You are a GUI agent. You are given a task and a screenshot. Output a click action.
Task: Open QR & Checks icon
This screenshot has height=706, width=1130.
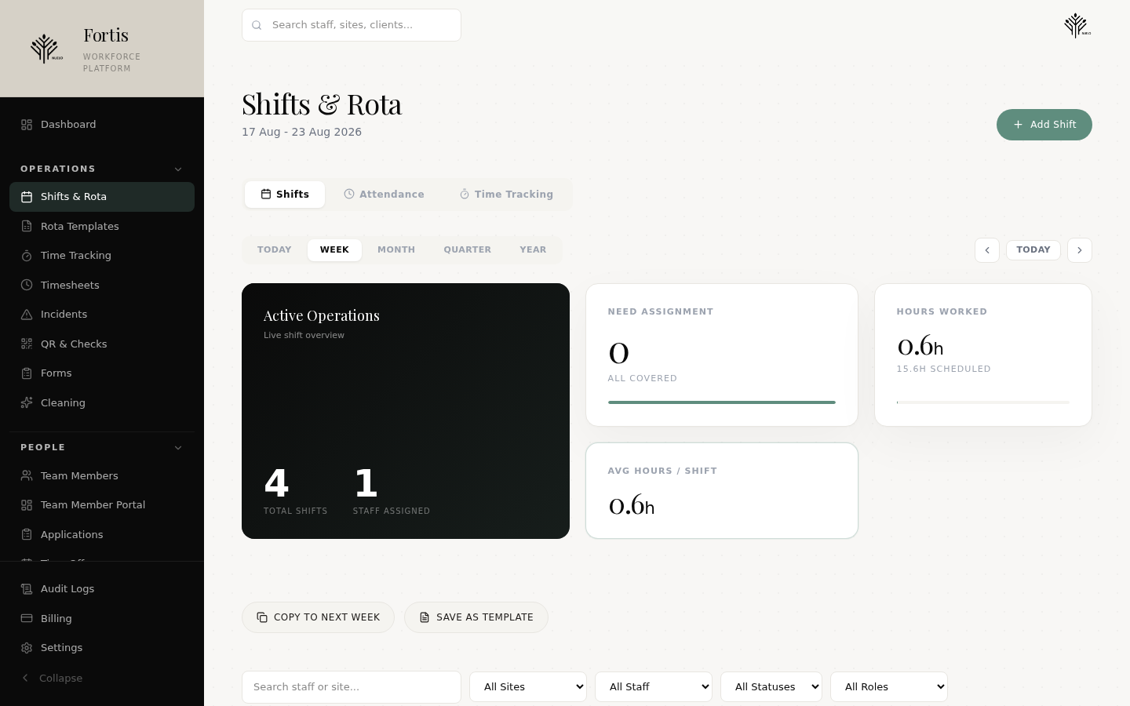point(27,344)
